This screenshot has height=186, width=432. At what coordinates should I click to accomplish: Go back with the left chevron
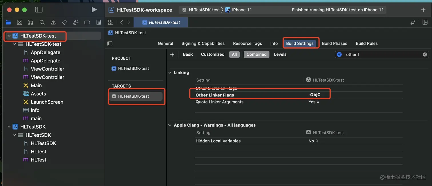[x=122, y=22]
